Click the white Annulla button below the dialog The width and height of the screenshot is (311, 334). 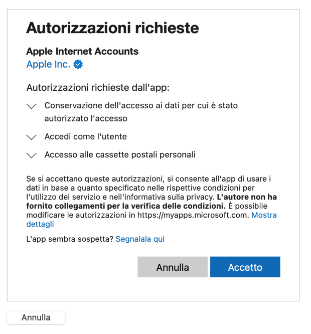36,317
